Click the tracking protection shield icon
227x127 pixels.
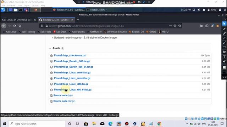pyautogui.click(x=42, y=26)
